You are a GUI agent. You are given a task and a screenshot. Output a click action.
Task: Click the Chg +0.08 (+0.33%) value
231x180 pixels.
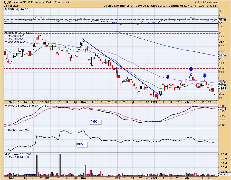pyautogui.click(x=203, y=6)
